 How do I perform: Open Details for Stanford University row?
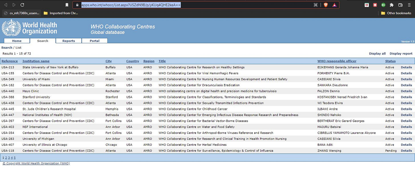[406, 97]
